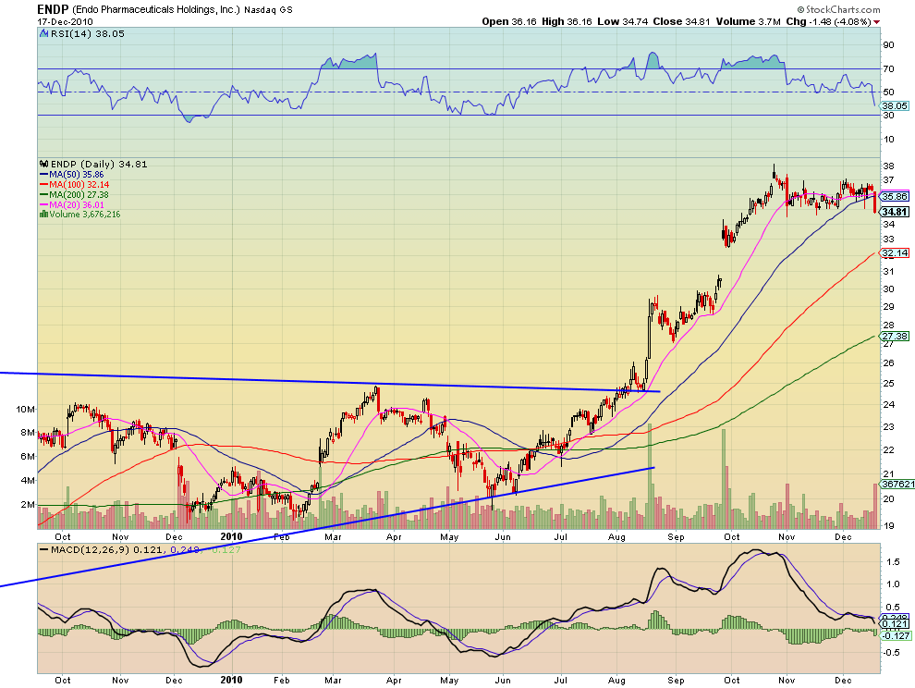Viewport: 915px width, 688px height.
Task: Click the 32.14 red price tag
Action: click(896, 252)
